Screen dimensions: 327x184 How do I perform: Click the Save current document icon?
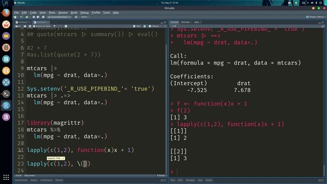tap(34, 17)
